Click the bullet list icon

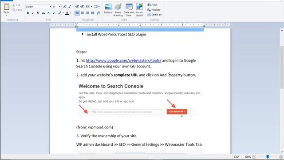tap(88, 7)
